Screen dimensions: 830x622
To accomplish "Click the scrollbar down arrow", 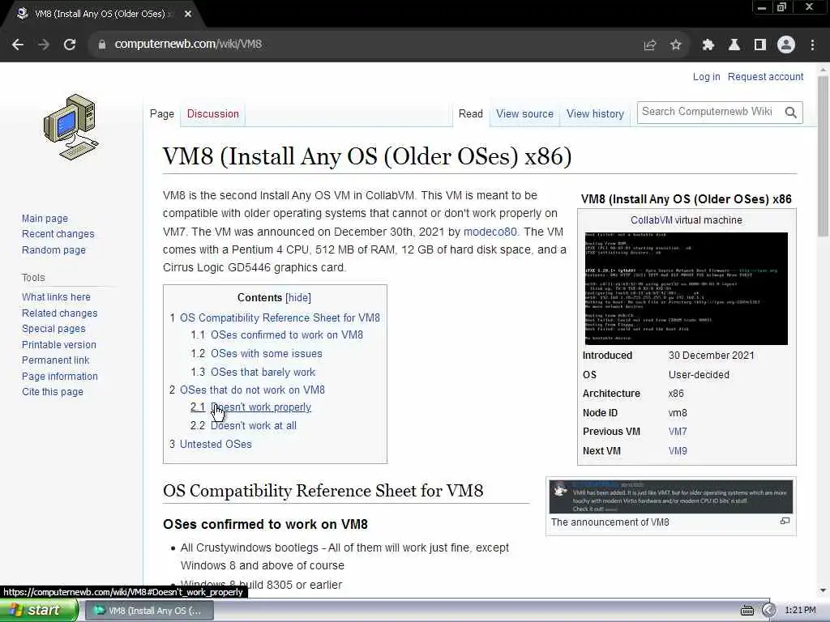I will click(x=823, y=590).
